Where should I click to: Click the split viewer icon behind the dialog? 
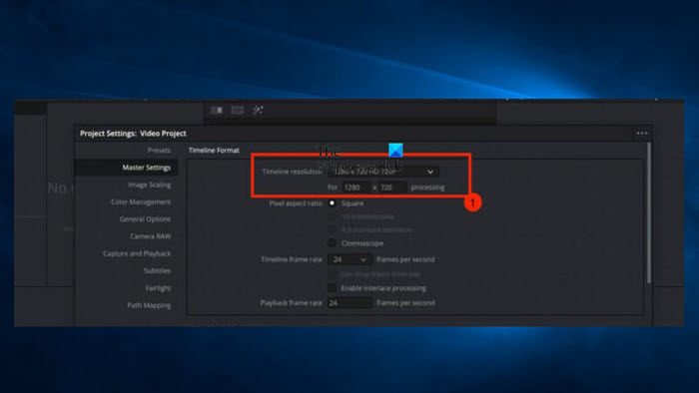point(217,110)
